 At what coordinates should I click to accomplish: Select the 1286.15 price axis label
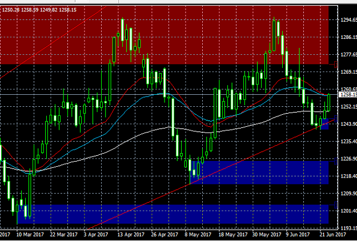tap(348, 37)
